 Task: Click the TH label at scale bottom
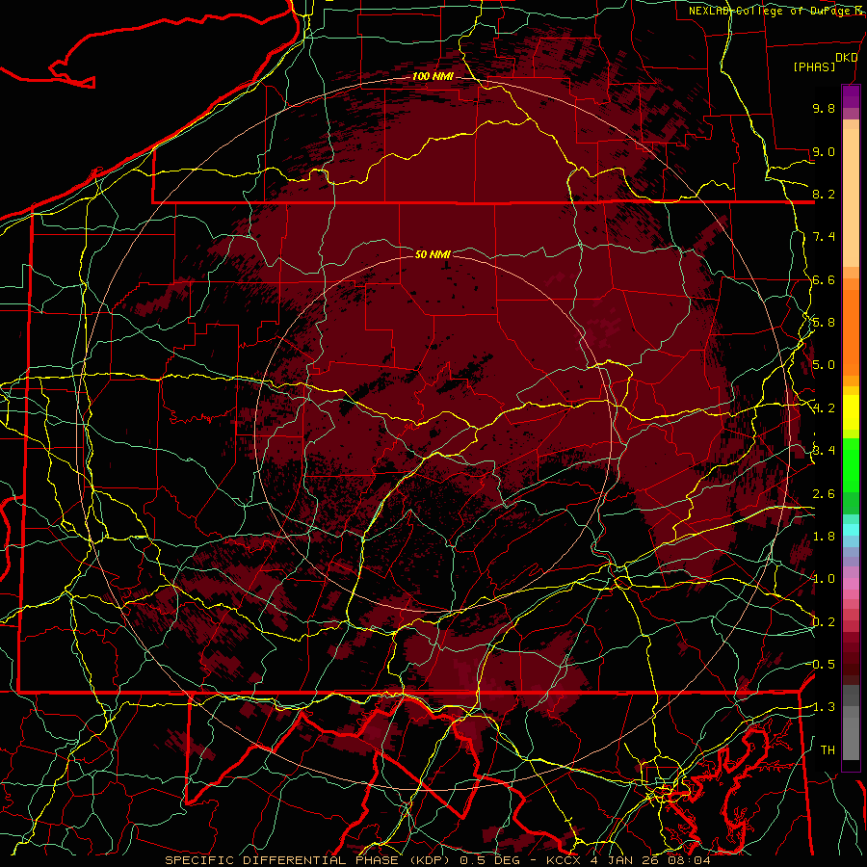pyautogui.click(x=828, y=749)
